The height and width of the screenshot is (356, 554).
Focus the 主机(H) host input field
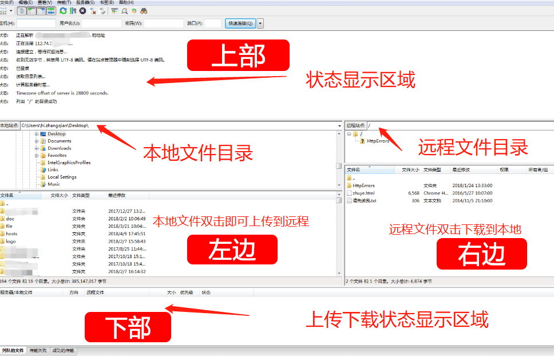click(37, 23)
